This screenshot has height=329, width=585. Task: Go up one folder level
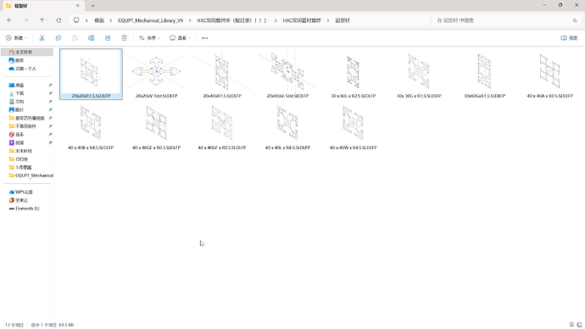pyautogui.click(x=42, y=20)
